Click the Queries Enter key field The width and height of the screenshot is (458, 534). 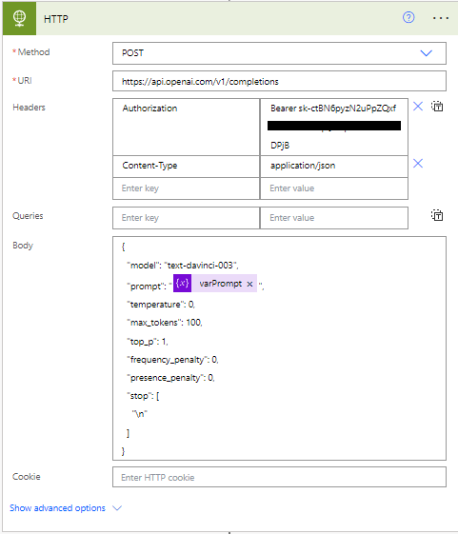point(186,218)
